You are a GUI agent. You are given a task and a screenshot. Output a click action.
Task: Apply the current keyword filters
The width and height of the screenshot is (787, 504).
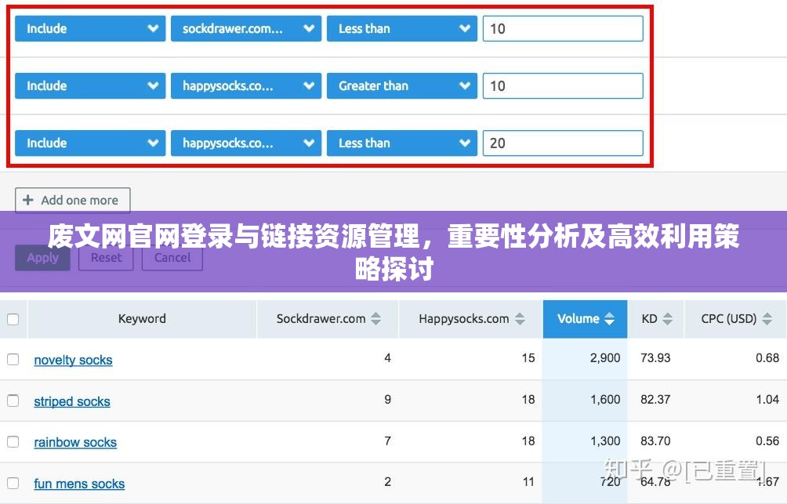42,257
